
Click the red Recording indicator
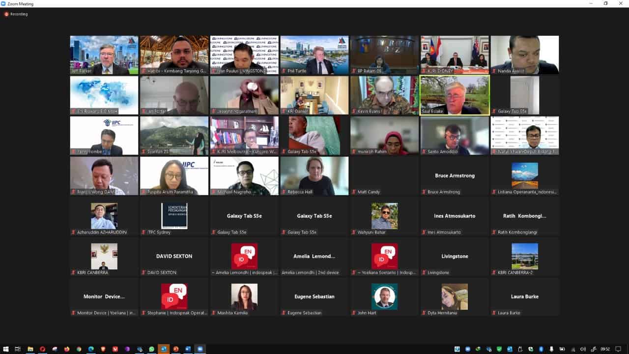click(x=15, y=14)
